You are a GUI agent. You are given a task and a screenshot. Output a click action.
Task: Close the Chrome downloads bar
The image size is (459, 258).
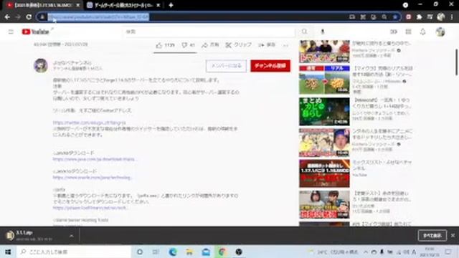pyautogui.click(x=453, y=236)
